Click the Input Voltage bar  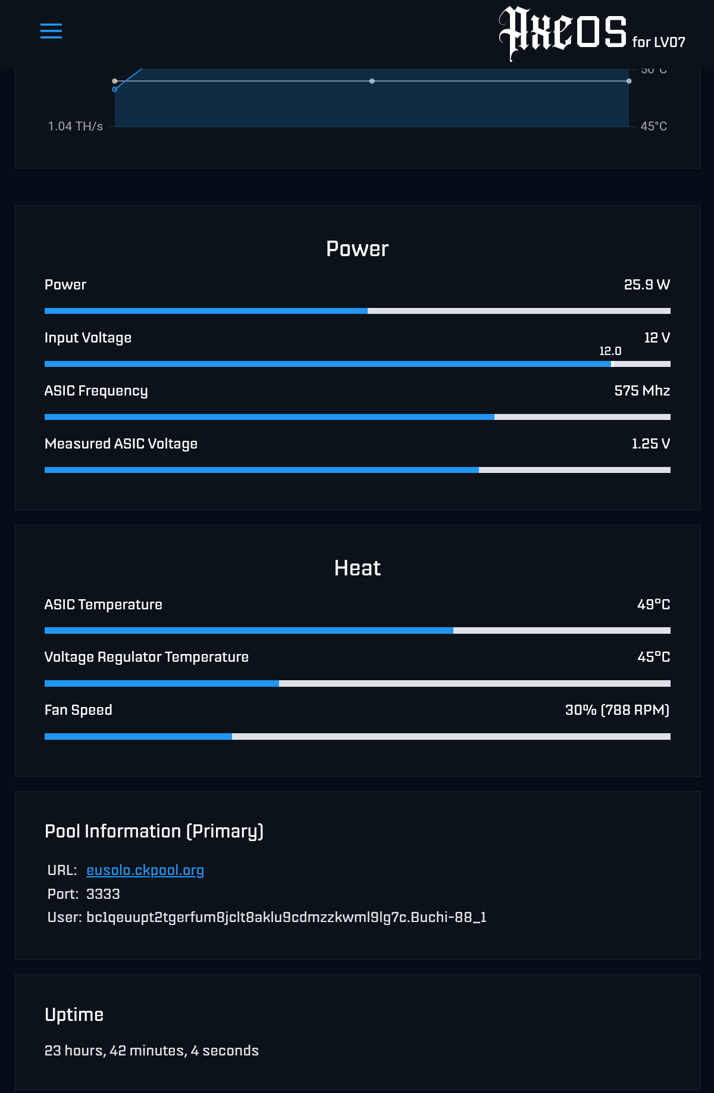pyautogui.click(x=358, y=364)
